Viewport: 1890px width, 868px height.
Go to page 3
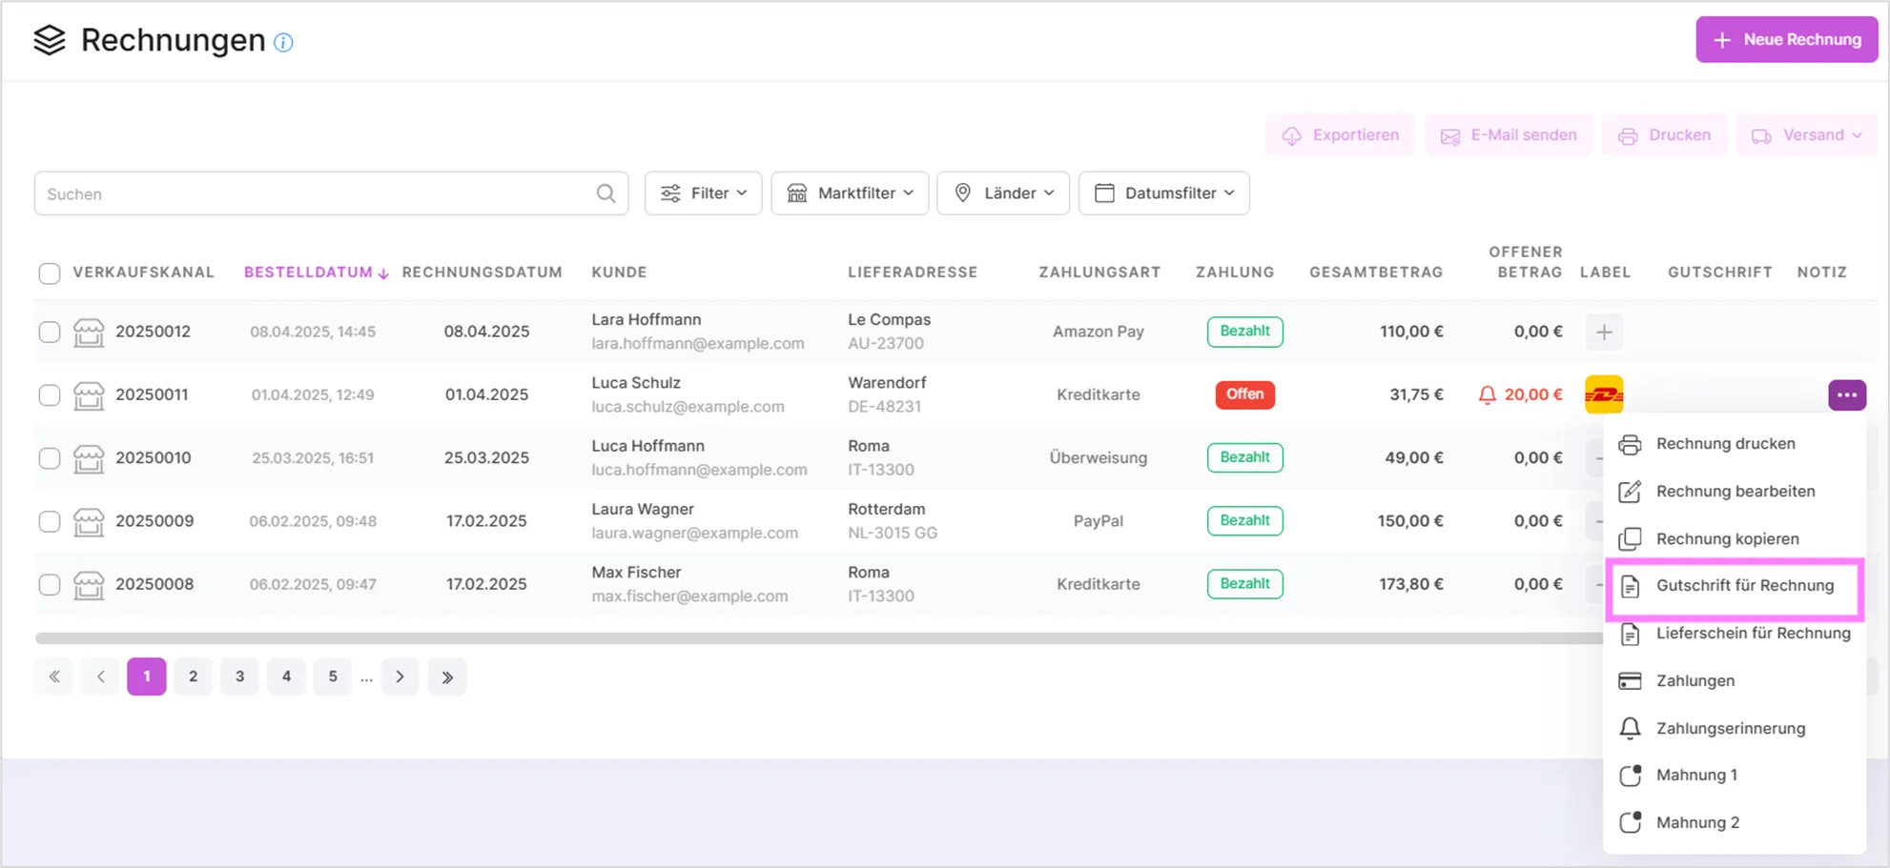pos(240,676)
